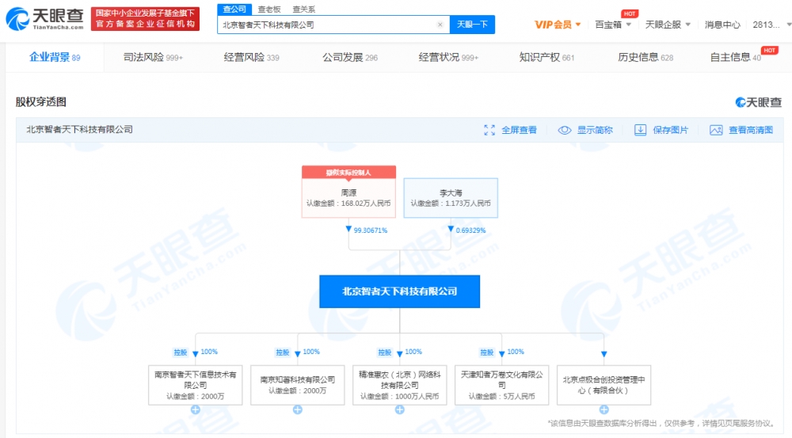Image resolution: width=792 pixels, height=438 pixels.
Task: Switch to the 经营风险 tab
Action: (x=252, y=57)
